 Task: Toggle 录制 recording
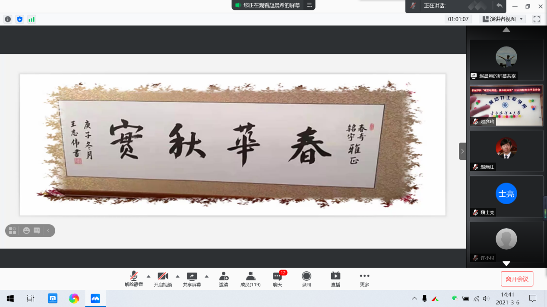pos(307,279)
